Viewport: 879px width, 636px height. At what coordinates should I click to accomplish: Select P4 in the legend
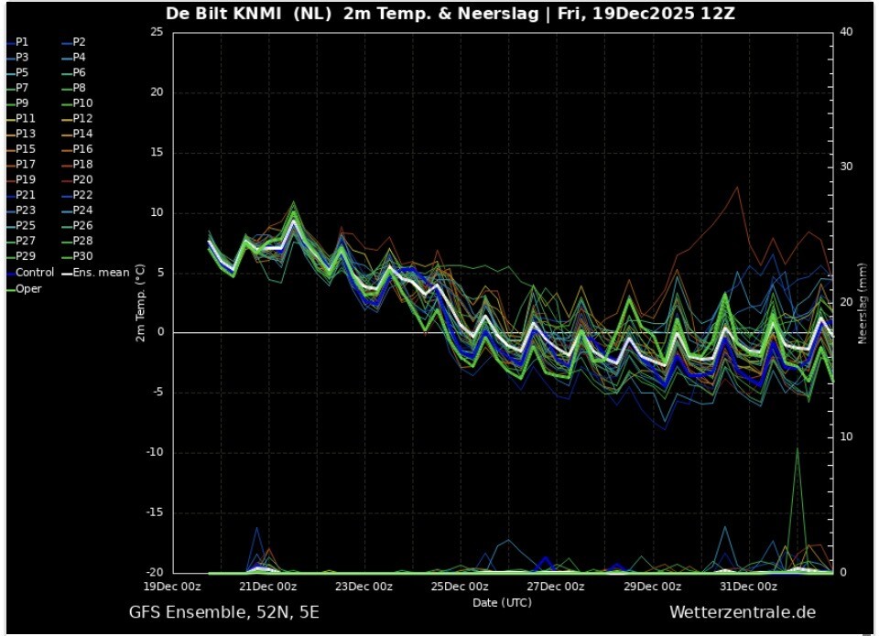[75, 57]
